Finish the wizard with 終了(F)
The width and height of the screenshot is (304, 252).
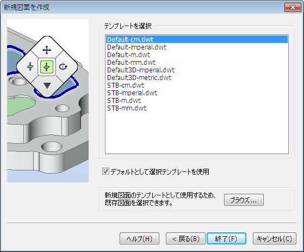tap(226, 238)
